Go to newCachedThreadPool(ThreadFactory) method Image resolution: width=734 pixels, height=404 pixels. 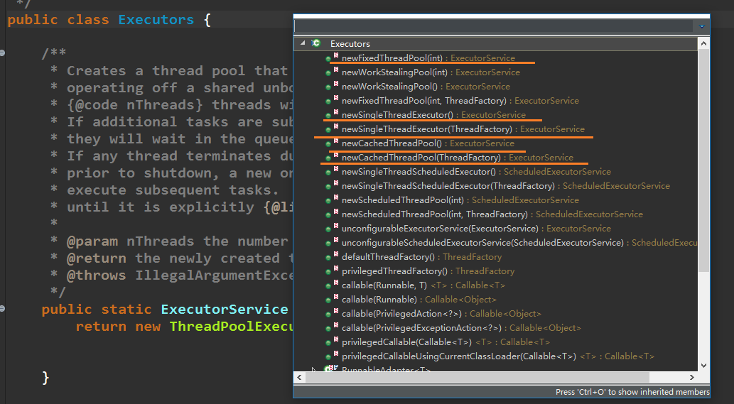point(458,158)
